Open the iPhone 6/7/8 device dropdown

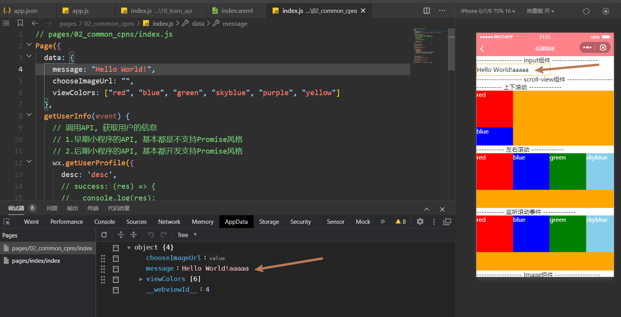tap(488, 11)
